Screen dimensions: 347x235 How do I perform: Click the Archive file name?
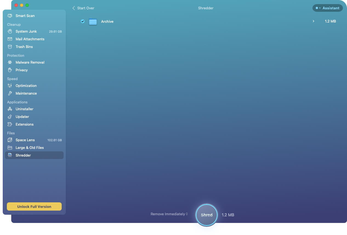[x=107, y=21]
